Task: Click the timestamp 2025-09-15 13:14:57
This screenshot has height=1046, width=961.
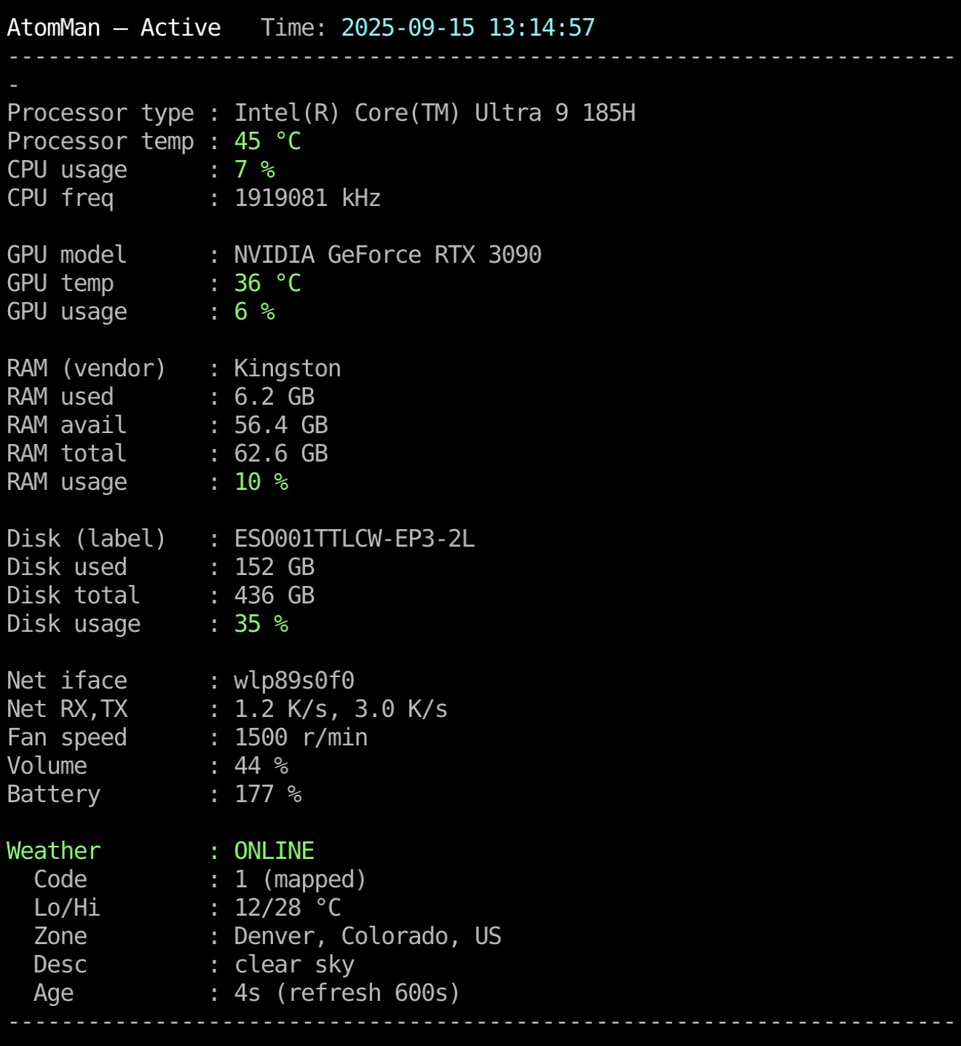Action: point(467,28)
